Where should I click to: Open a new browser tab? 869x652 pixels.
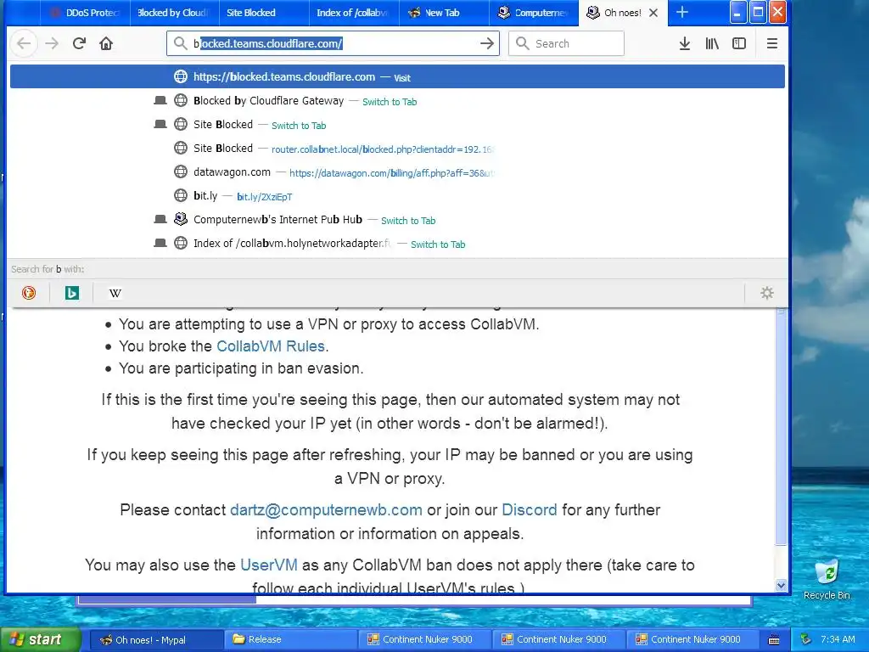[682, 12]
